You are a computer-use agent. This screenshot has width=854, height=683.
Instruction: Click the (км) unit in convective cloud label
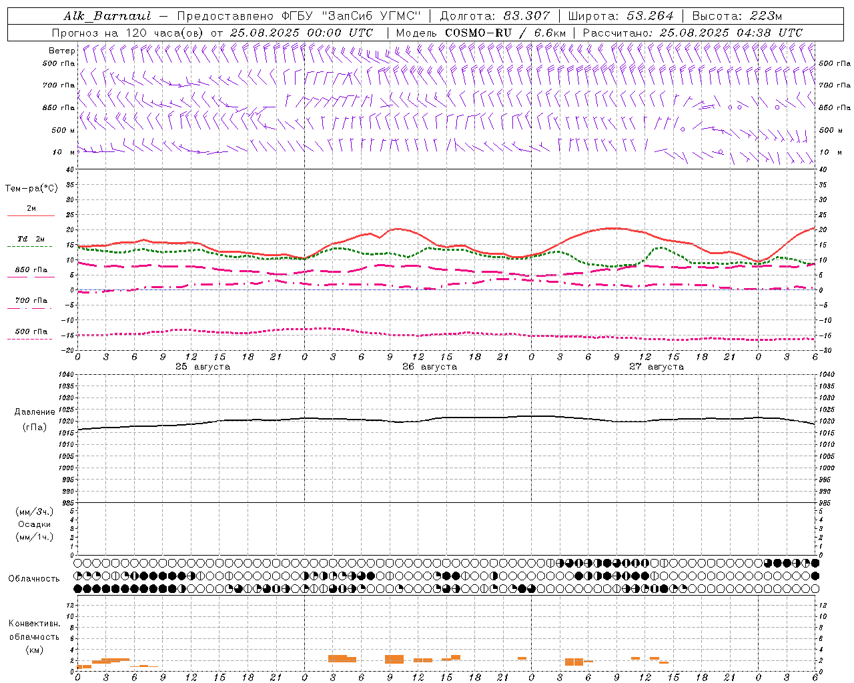[34, 650]
